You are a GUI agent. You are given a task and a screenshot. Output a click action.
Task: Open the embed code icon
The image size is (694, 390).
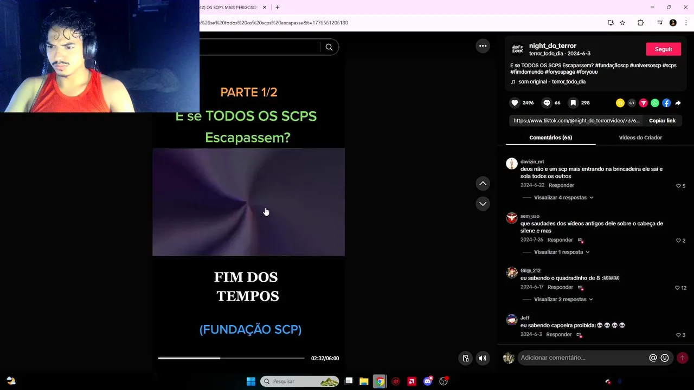[632, 103]
